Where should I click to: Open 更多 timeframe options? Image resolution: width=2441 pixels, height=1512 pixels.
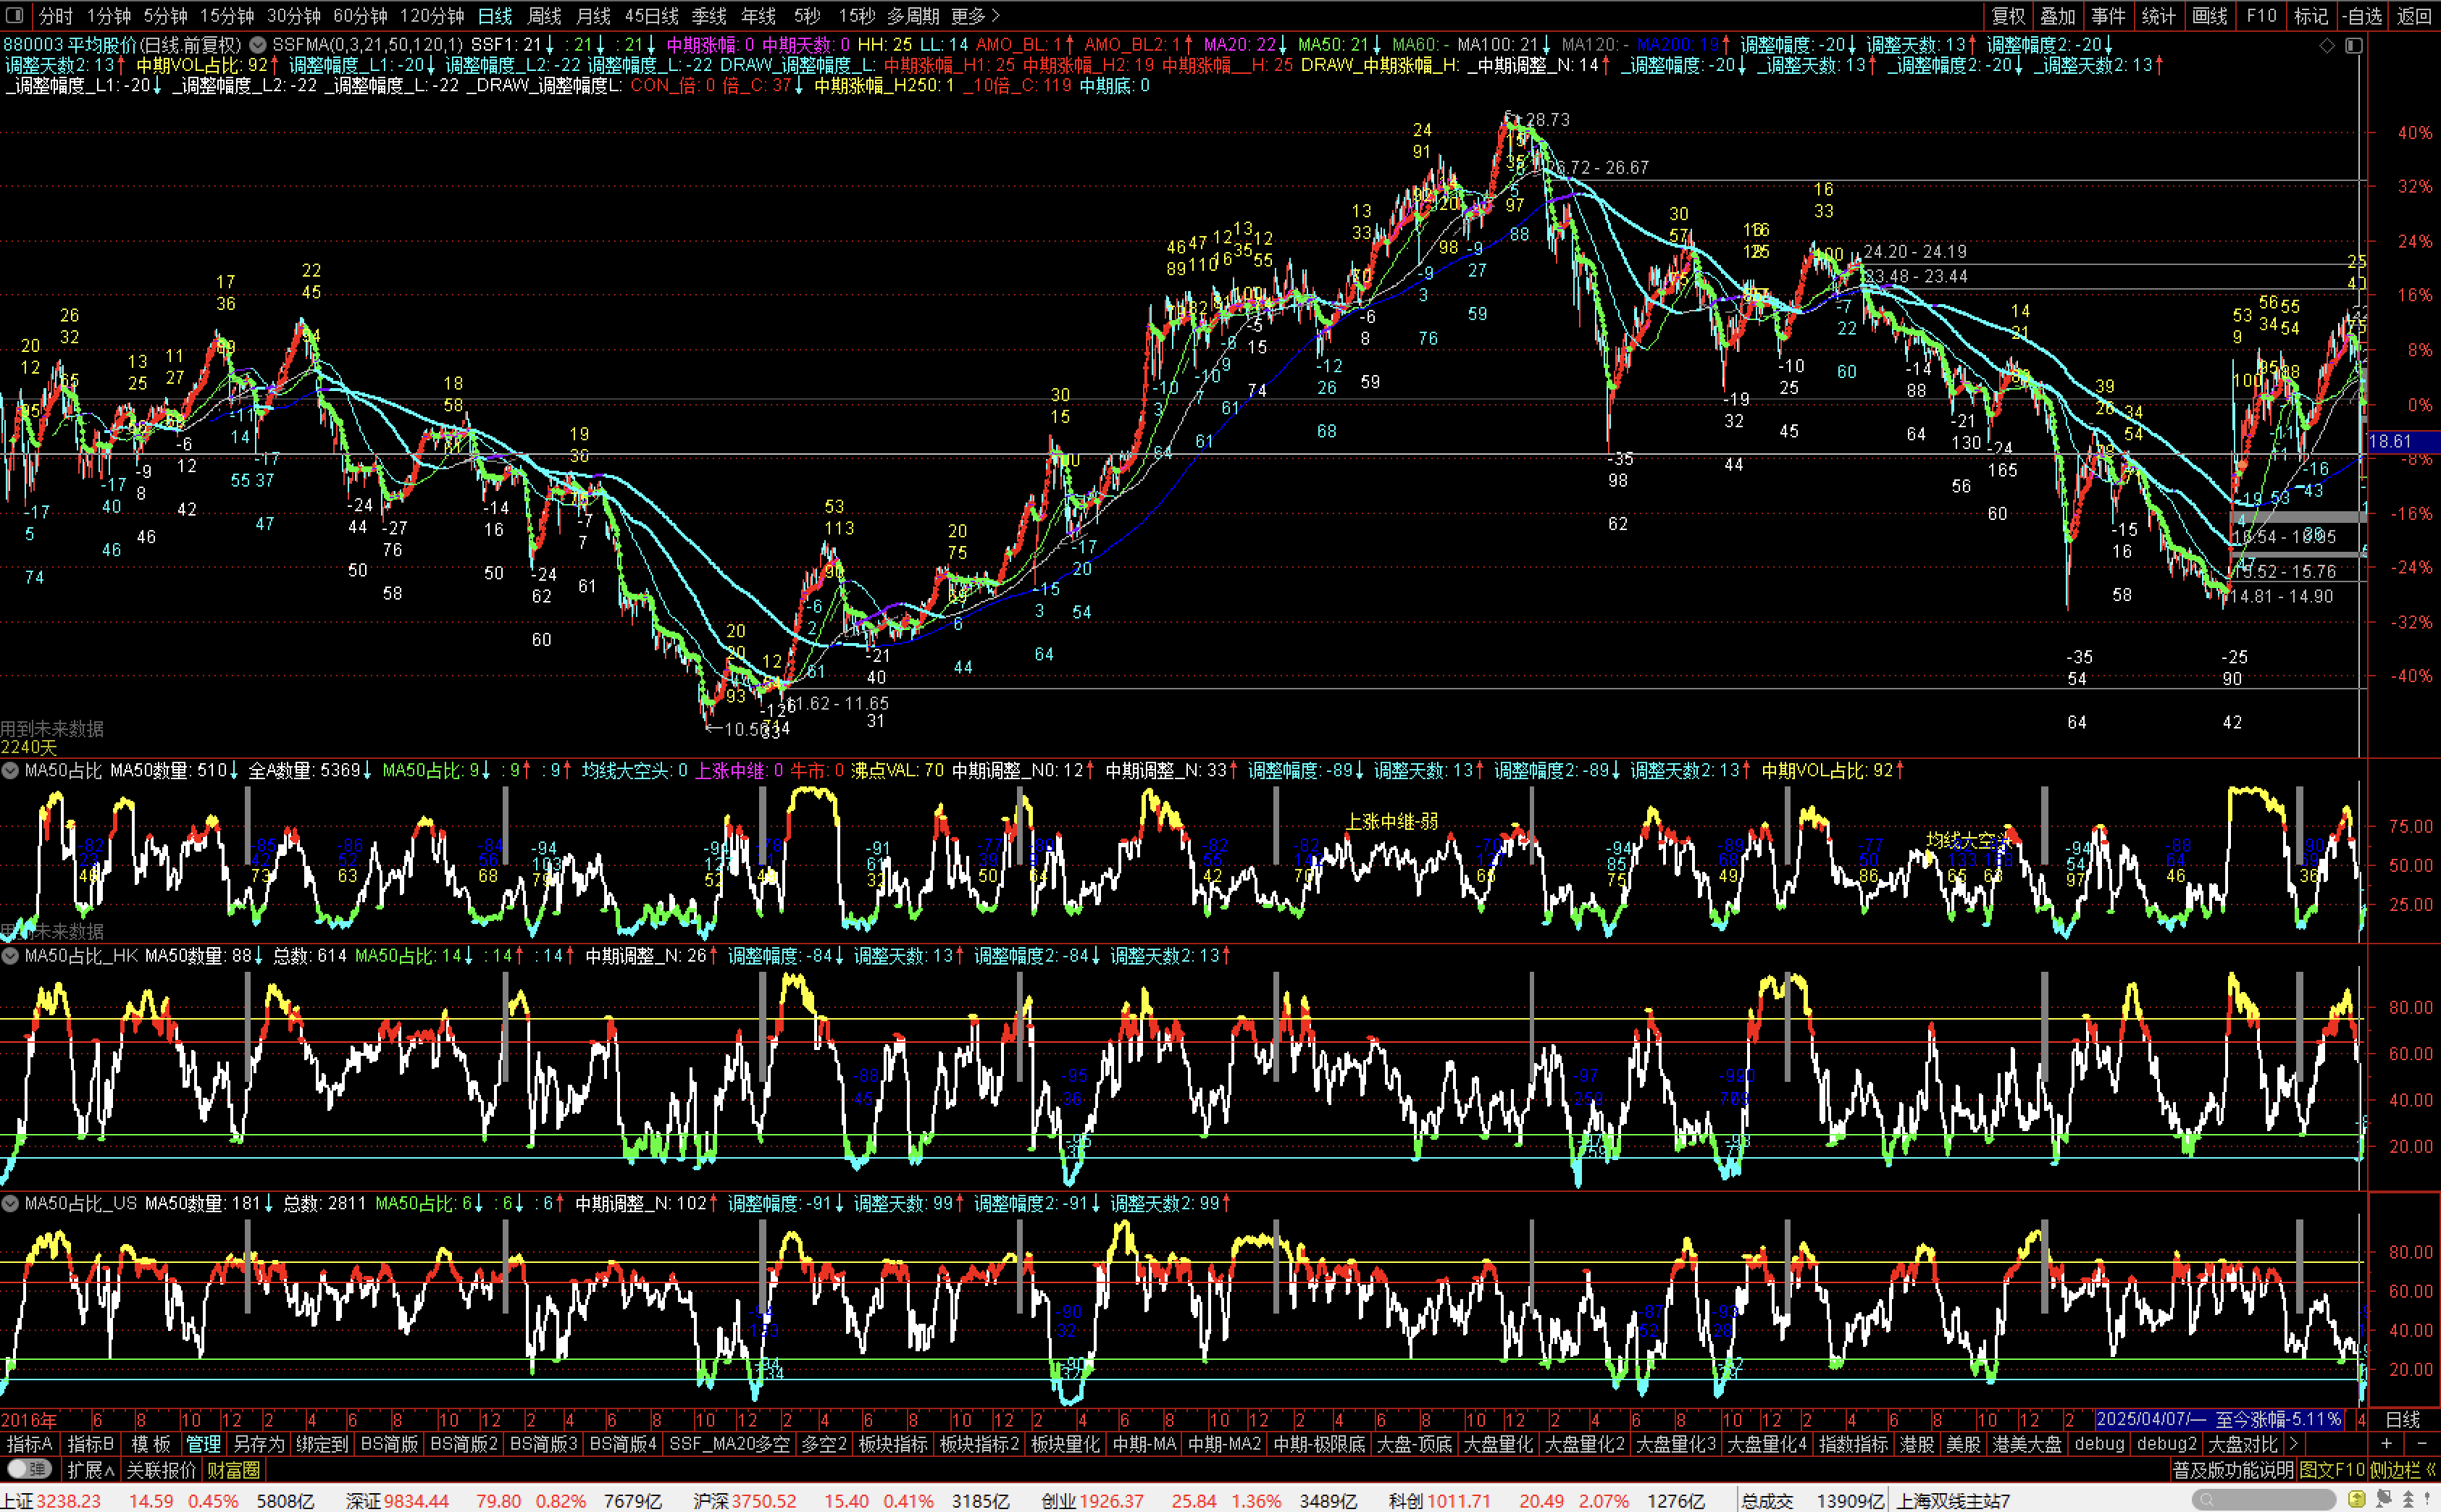click(975, 16)
